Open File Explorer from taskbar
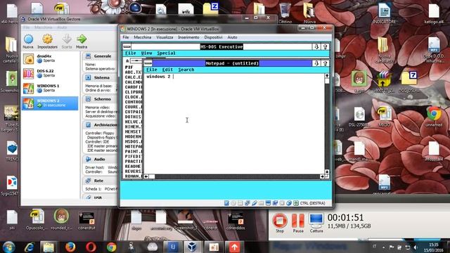Screen dimensions: 450x253 click(x=49, y=247)
